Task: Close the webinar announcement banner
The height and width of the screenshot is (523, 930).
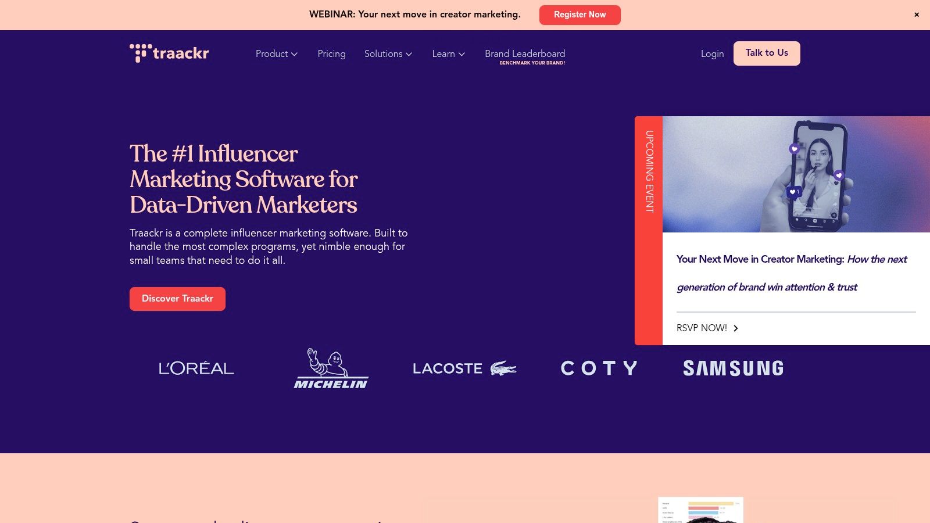Action: [917, 15]
